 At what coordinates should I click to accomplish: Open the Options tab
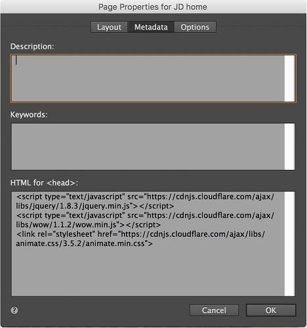pyautogui.click(x=195, y=27)
